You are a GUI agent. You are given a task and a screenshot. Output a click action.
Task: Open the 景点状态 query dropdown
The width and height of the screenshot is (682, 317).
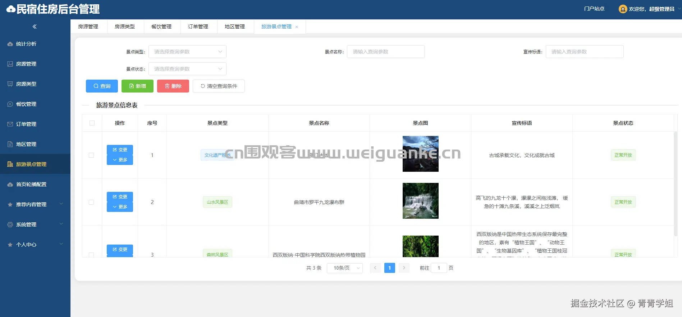click(187, 69)
